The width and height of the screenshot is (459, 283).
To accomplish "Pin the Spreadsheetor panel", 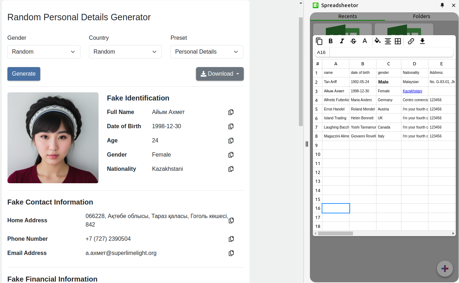I will [442, 5].
